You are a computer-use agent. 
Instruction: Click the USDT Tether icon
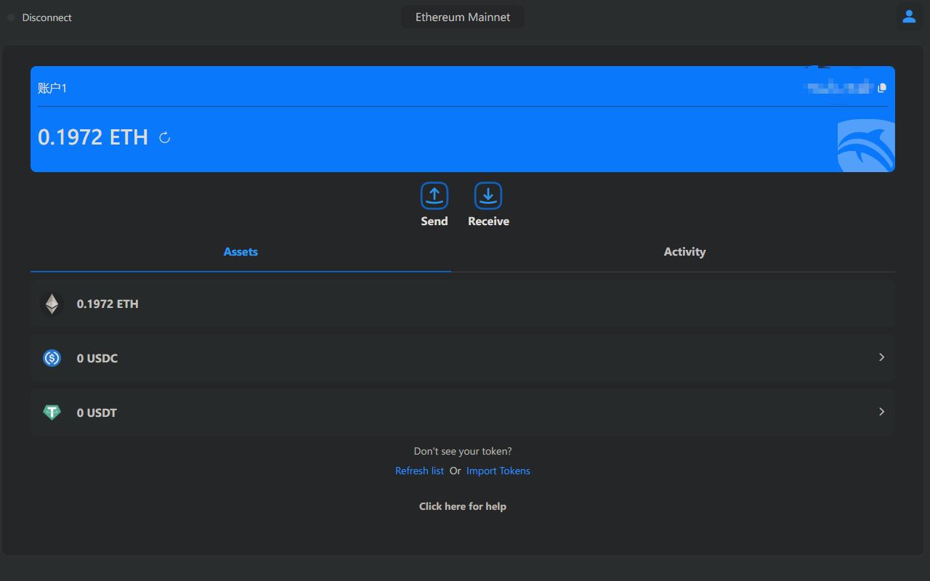(52, 413)
